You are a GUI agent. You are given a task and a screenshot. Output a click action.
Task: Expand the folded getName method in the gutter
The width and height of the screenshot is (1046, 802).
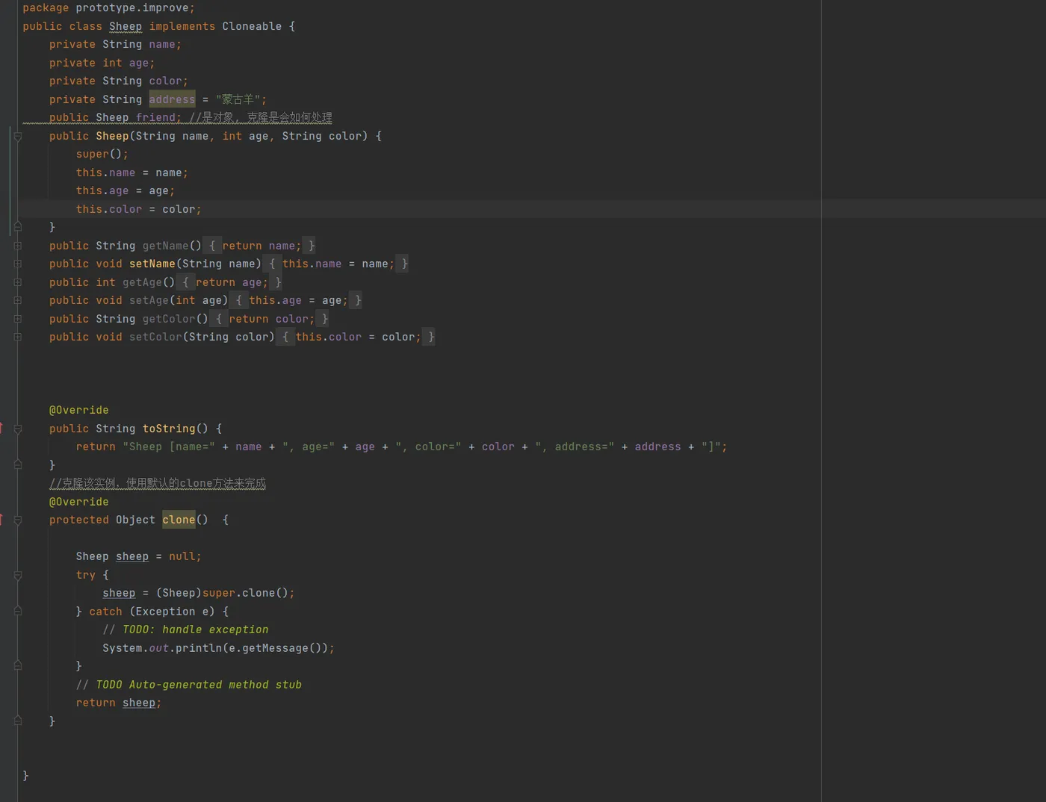[x=18, y=246]
